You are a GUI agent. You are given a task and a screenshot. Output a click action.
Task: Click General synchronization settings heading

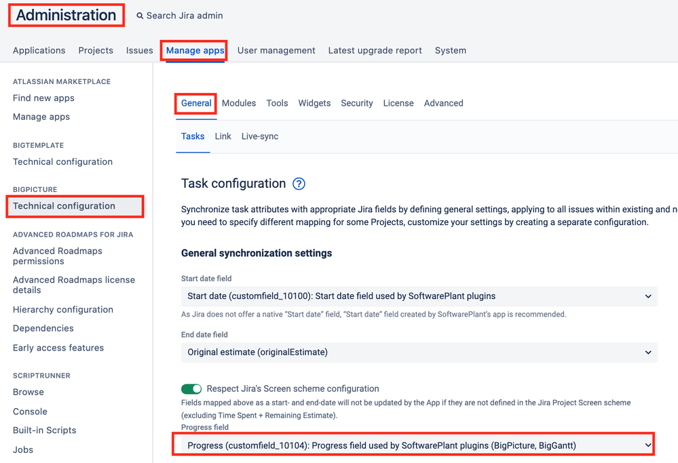(x=257, y=253)
